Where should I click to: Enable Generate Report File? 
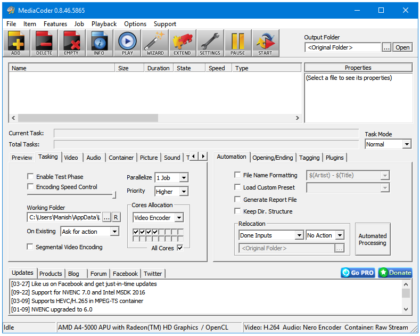(x=237, y=199)
